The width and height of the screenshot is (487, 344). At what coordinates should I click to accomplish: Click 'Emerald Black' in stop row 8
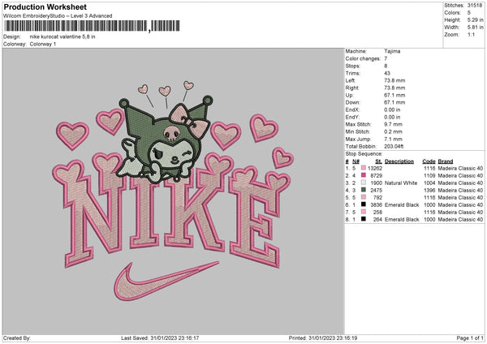[402, 220]
